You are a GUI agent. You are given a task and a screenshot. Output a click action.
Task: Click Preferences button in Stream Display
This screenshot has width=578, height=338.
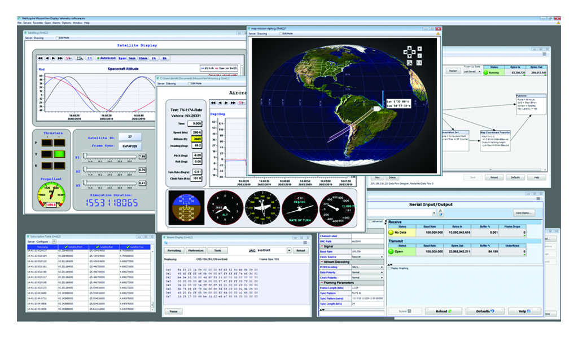(196, 251)
